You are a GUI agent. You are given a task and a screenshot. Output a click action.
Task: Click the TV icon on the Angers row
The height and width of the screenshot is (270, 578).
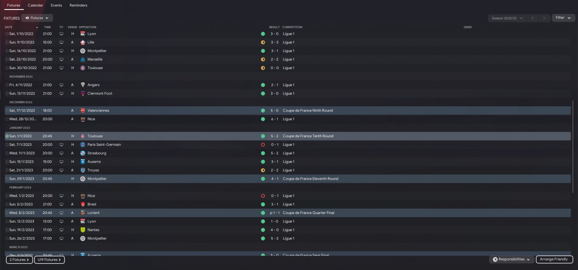tap(61, 85)
